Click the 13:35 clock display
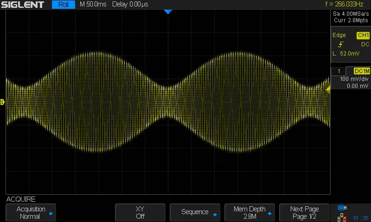Viewport: 371px width, 222px height. pyautogui.click(x=361, y=218)
